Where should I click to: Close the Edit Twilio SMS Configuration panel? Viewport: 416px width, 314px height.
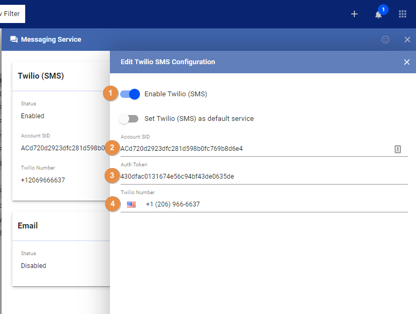point(407,62)
